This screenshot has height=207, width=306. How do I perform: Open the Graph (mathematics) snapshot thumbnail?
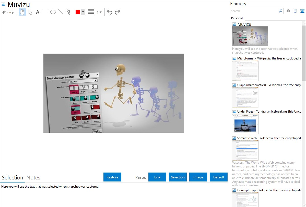245,97
